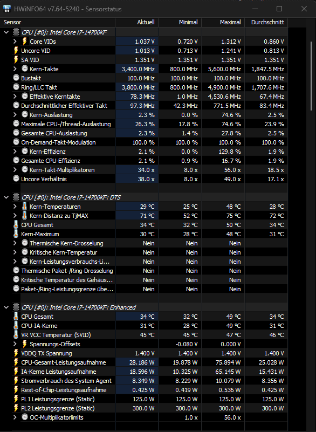Image resolution: width=316 pixels, height=432 pixels.
Task: Click the lightning icon next to Core VIDs
Action: tap(24, 42)
